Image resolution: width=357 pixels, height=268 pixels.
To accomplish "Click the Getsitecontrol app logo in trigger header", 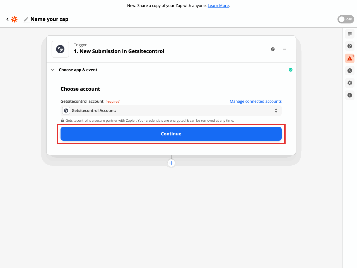I will [x=60, y=49].
